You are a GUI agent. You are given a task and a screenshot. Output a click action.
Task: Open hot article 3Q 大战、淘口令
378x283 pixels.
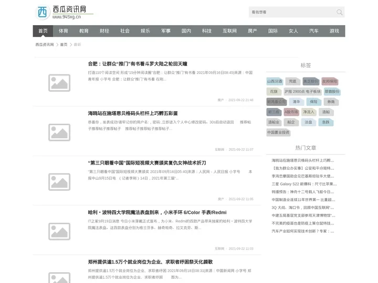[303, 208]
